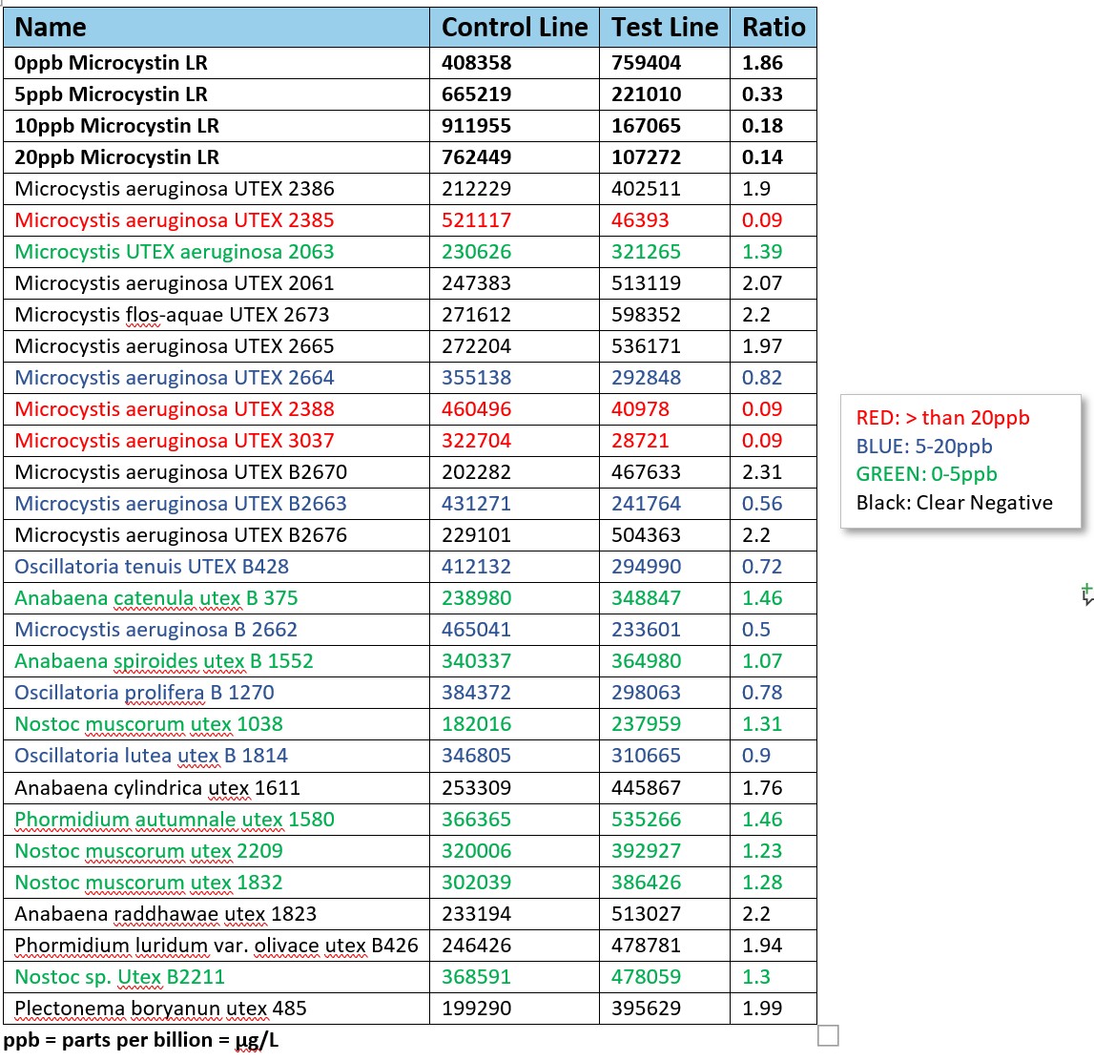1094x1061 pixels.
Task: Select the Ratio header cell
Action: click(x=774, y=28)
